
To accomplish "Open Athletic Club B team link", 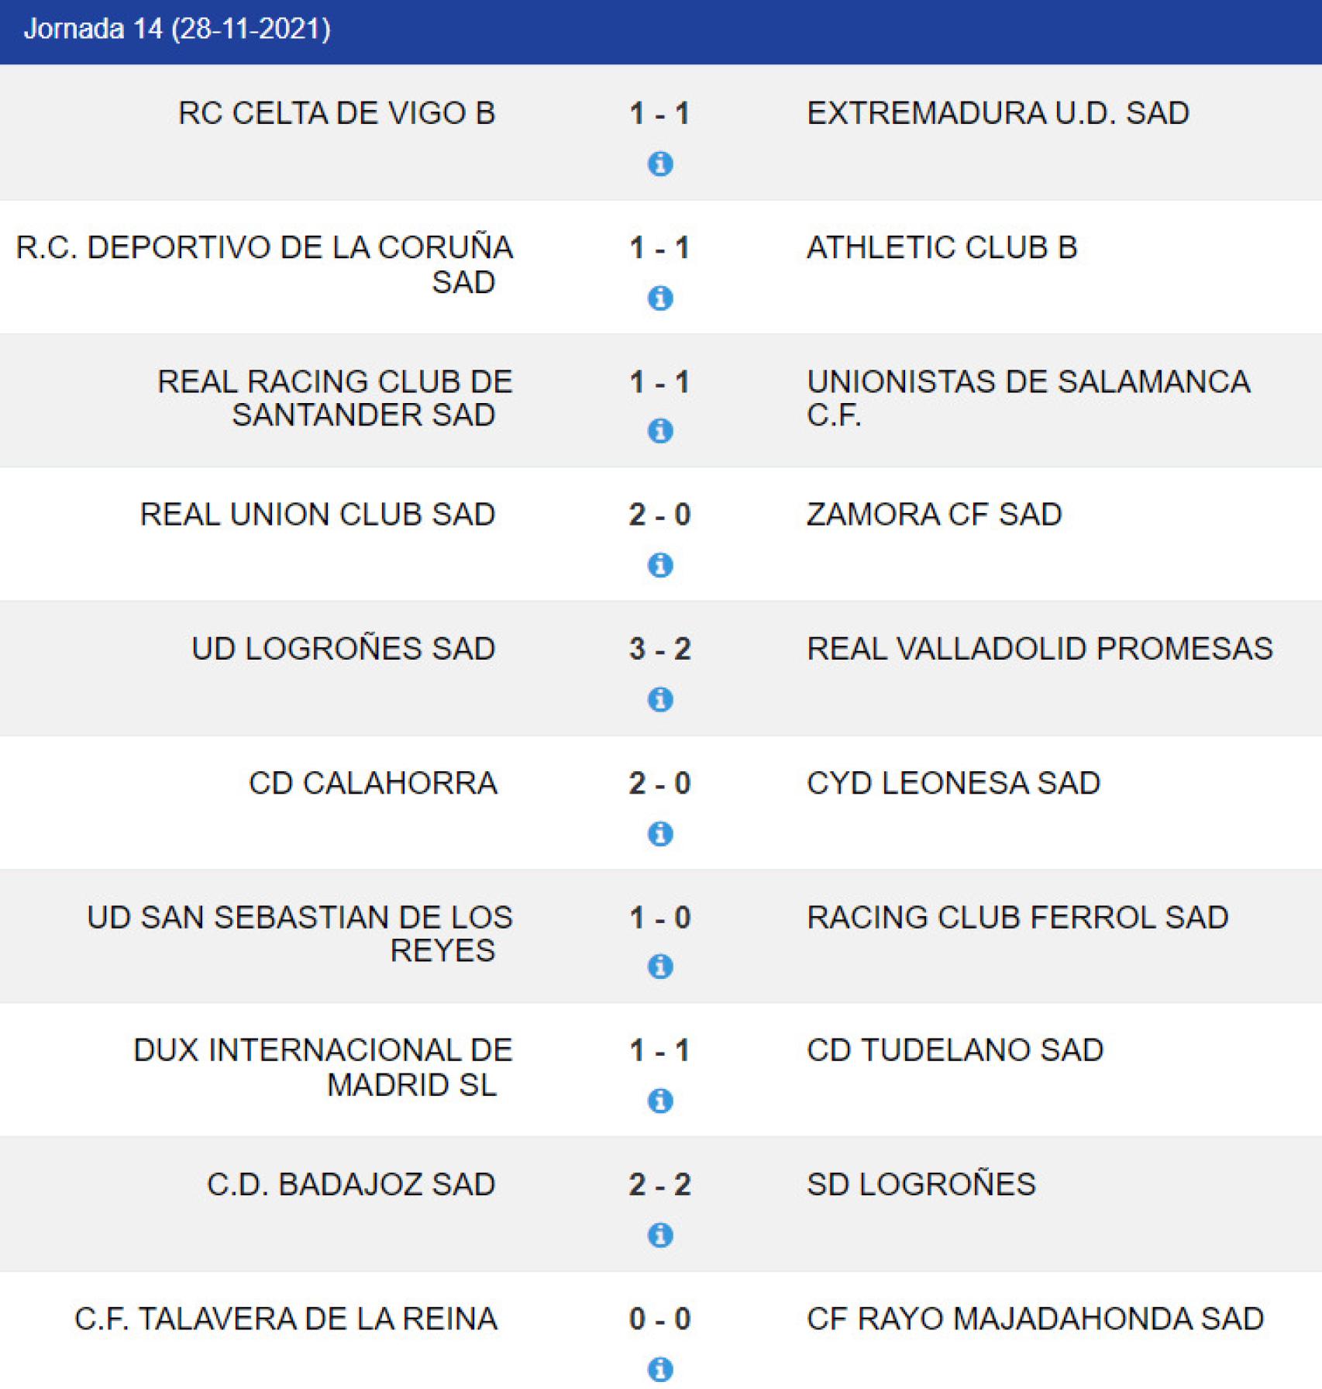I will (x=942, y=247).
